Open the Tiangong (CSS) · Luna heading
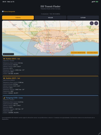The height and width of the screenshot is (135, 101). [14, 98]
